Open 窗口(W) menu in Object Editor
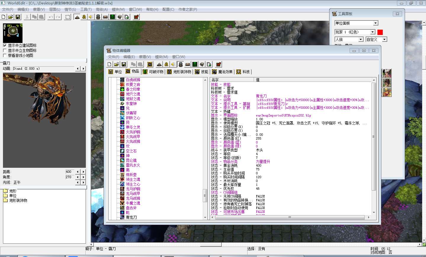426x257 pixels. tap(179, 57)
